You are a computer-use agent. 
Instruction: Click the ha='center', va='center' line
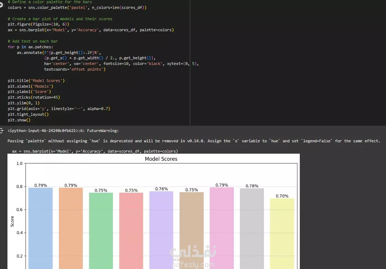121,64
